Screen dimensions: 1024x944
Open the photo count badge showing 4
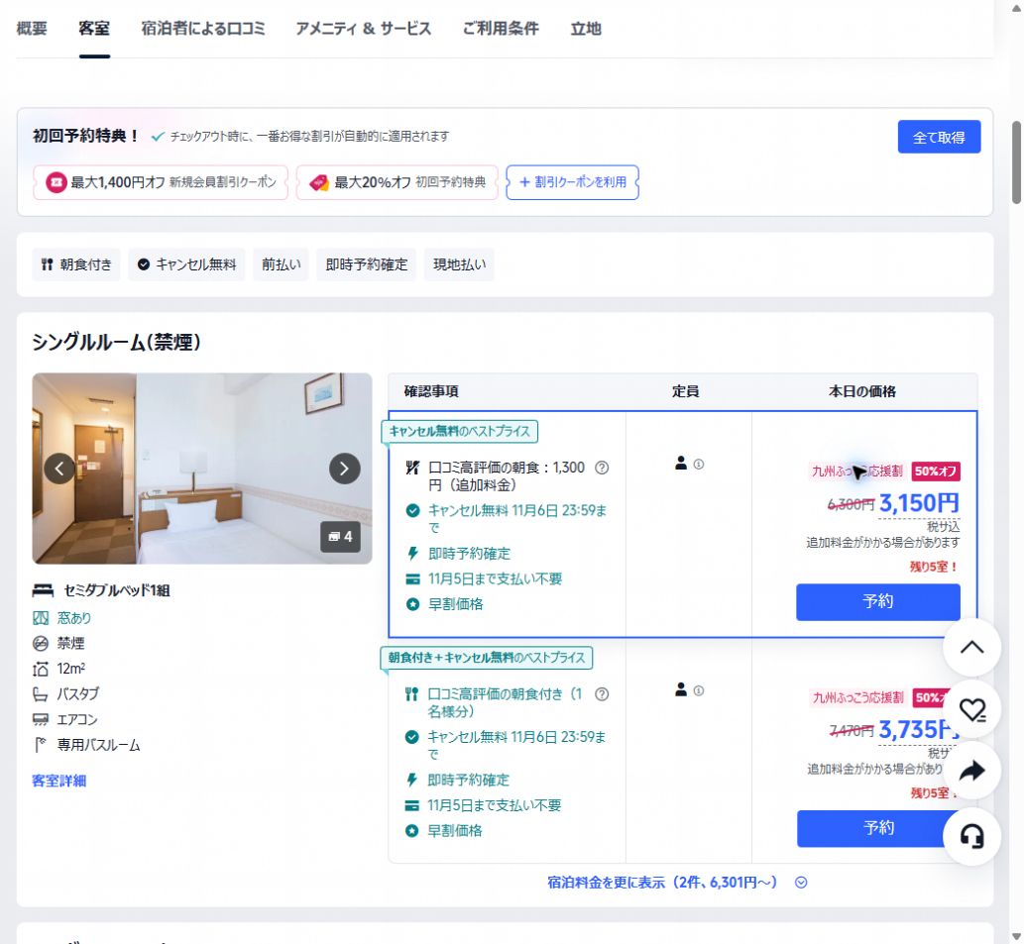(x=340, y=537)
